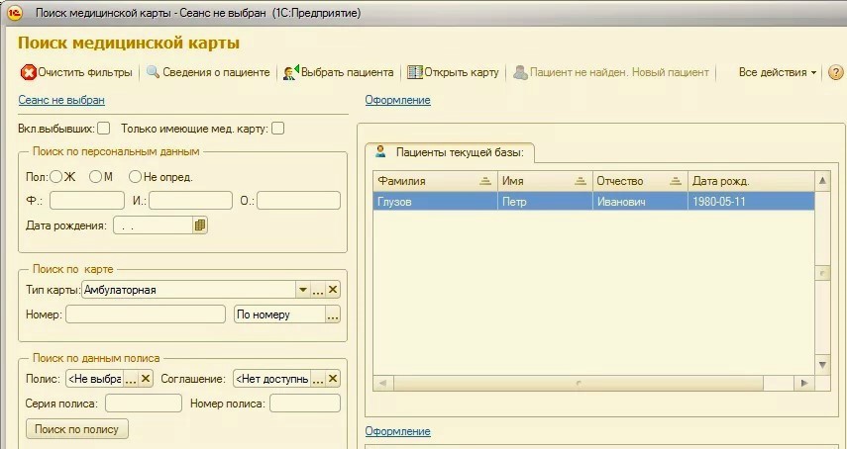Image resolution: width=847 pixels, height=449 pixels.
Task: Click the Очистить фильтры red X icon
Action: 29,72
